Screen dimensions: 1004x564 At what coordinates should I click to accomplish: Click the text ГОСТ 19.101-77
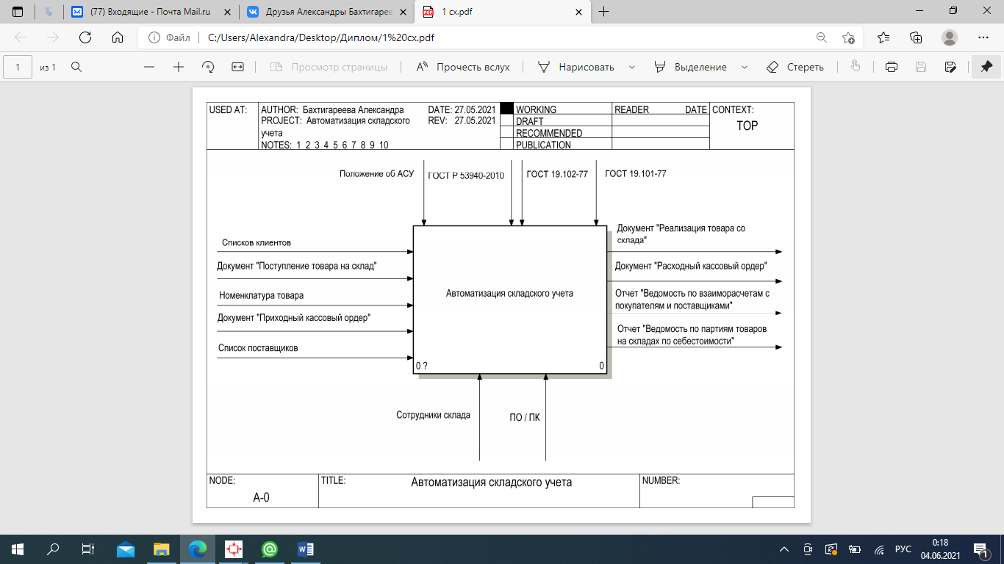pos(636,174)
